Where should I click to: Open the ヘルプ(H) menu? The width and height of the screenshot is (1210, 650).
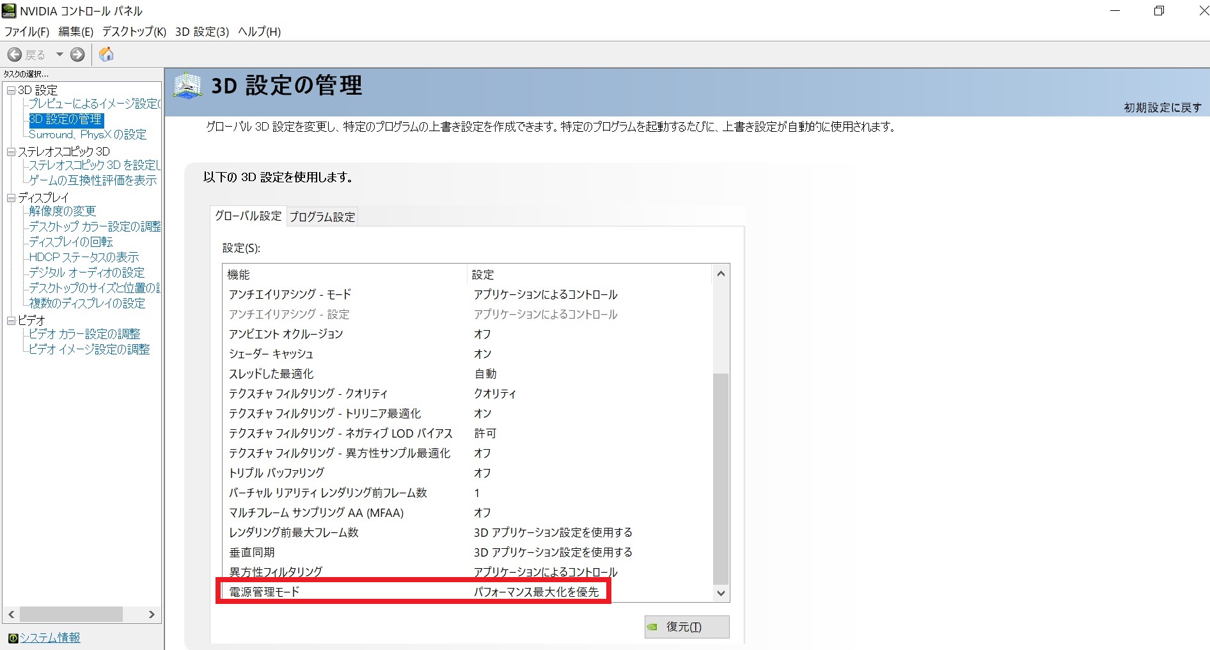[x=259, y=31]
